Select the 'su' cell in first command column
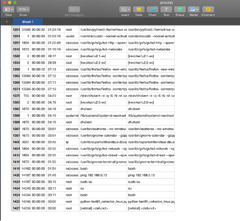 [x=103, y=188]
